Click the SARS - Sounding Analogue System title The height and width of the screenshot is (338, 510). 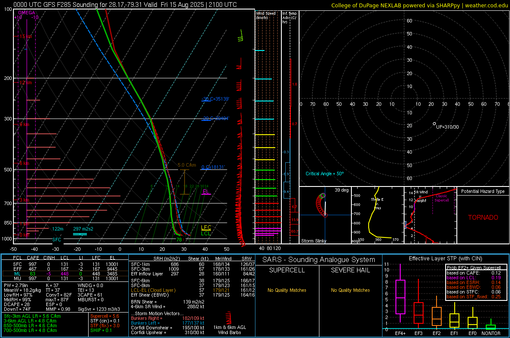click(x=319, y=259)
